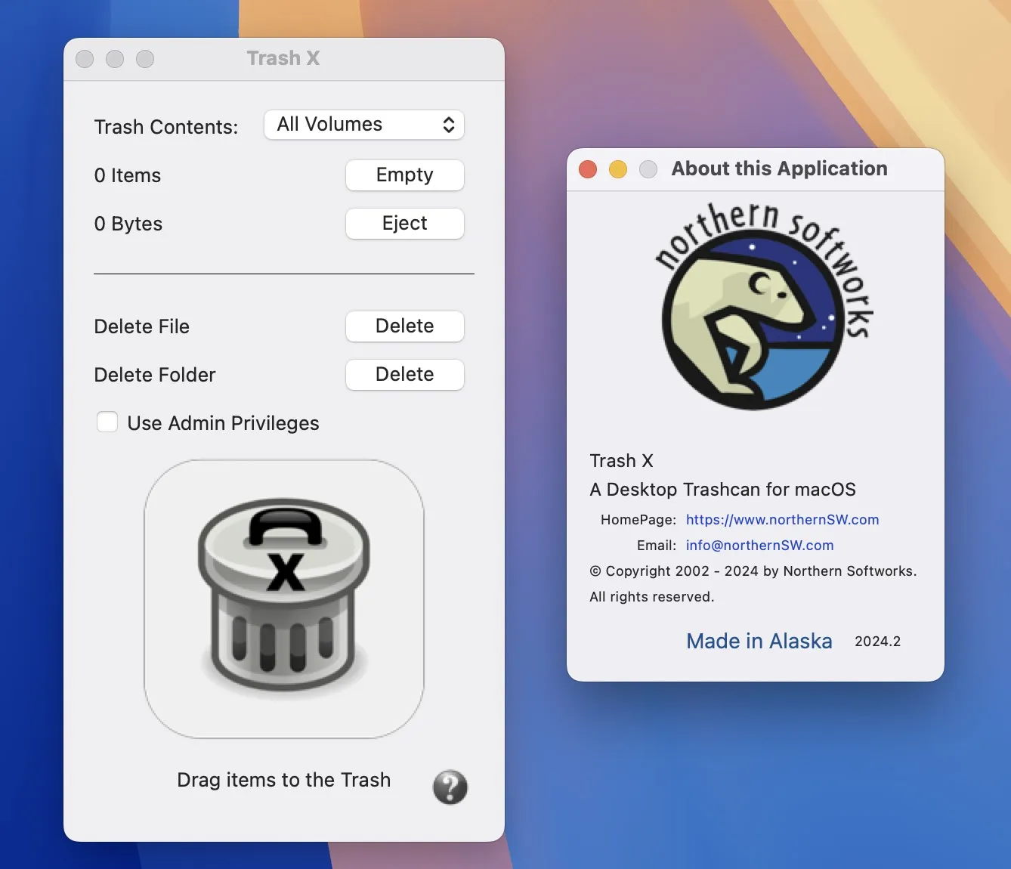The width and height of the screenshot is (1011, 869).
Task: Click the Drag items to the Trash text
Action: [284, 780]
